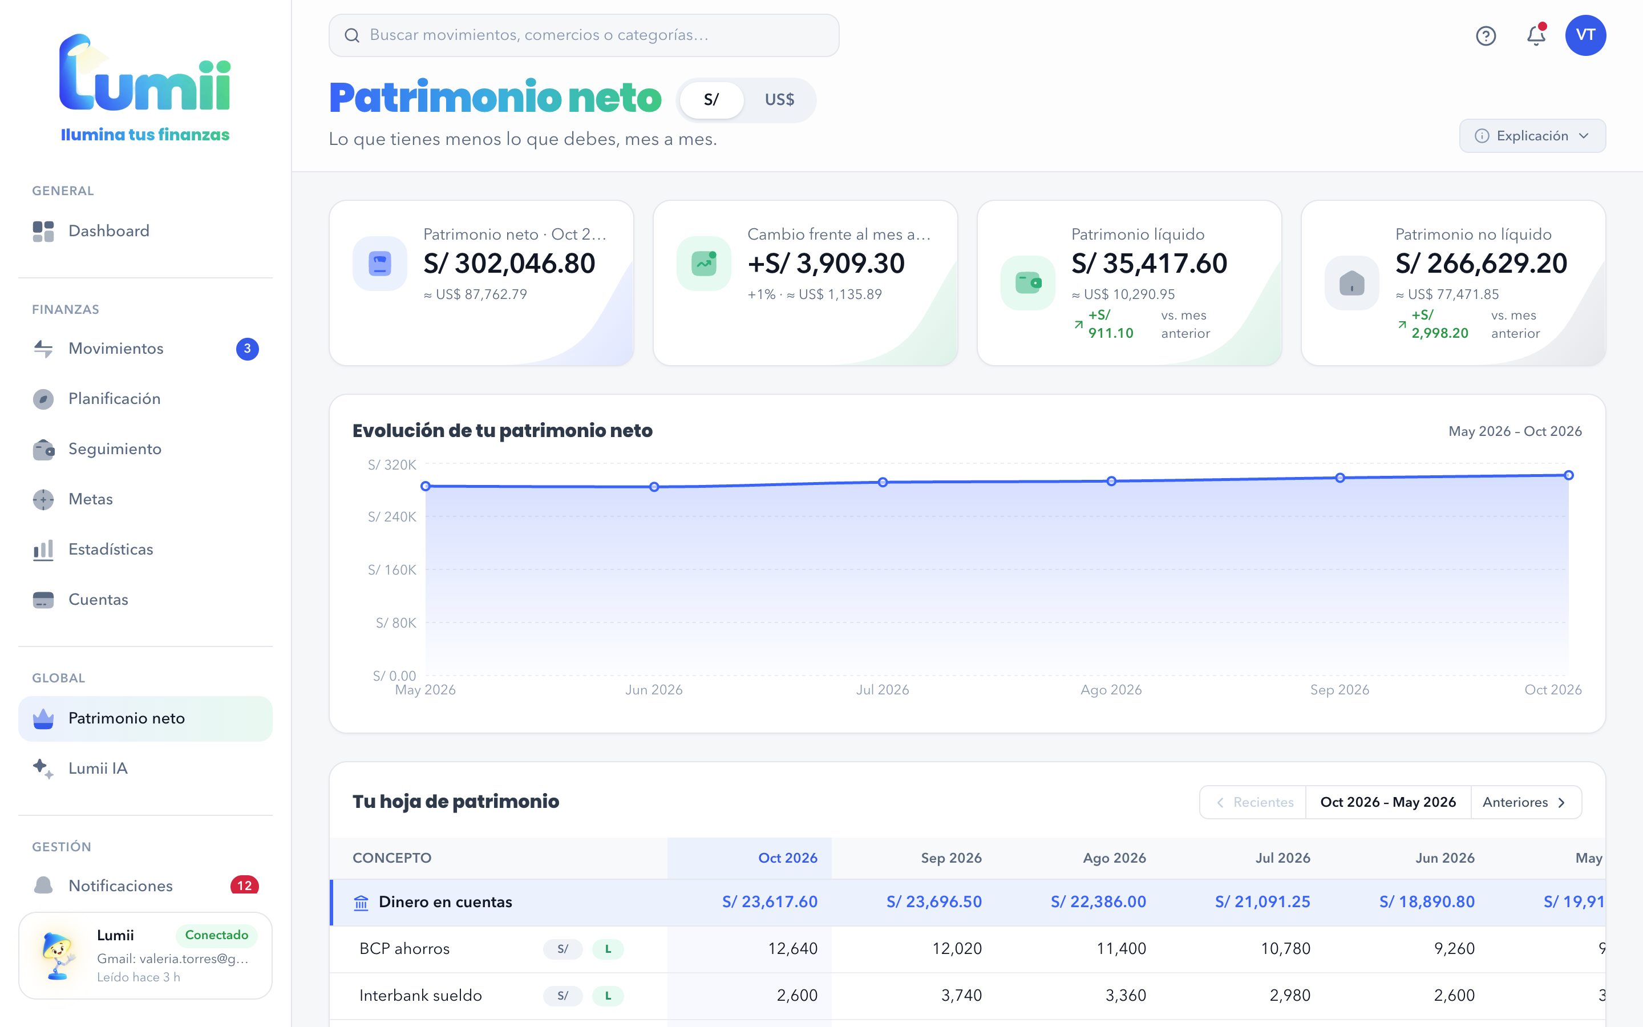Click the search movimientos field
The image size is (1643, 1027).
584,35
